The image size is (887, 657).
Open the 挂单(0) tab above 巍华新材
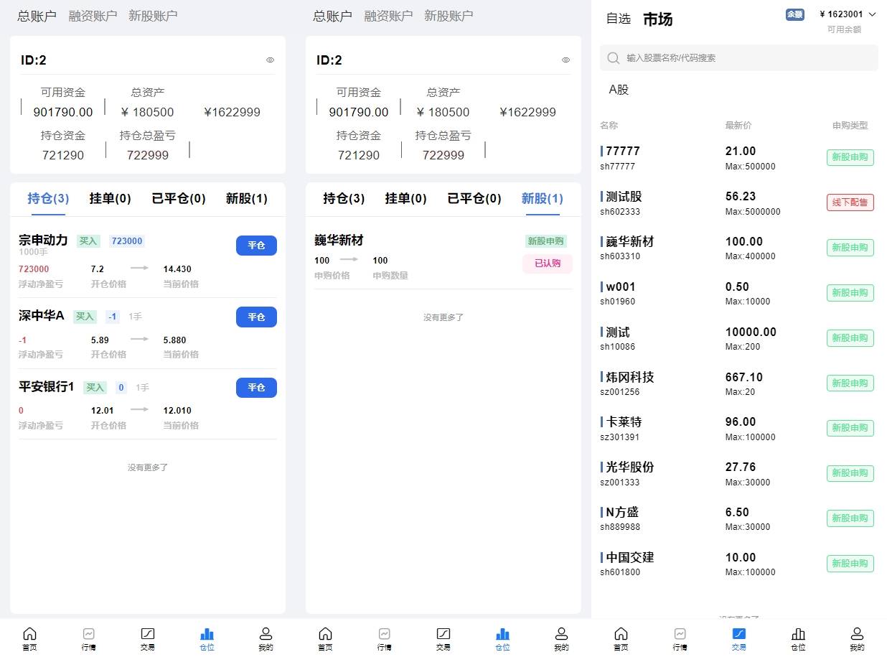coord(405,199)
